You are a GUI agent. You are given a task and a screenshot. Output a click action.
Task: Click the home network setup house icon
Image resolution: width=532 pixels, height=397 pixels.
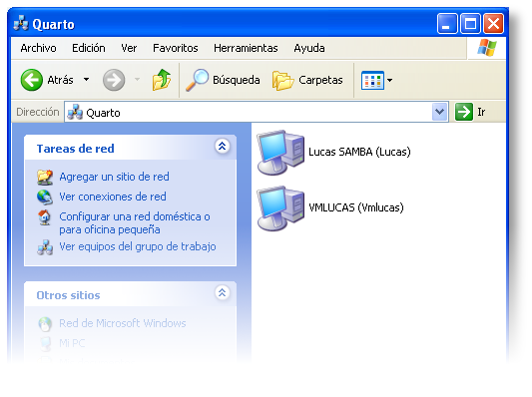(x=45, y=217)
